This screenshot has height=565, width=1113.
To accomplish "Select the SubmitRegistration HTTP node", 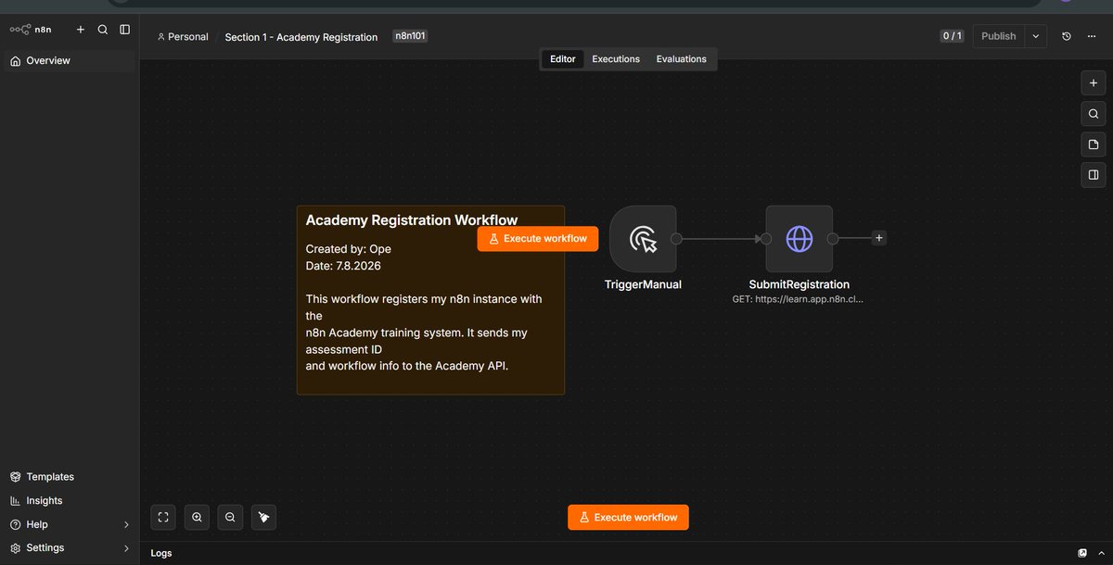I will [x=799, y=239].
